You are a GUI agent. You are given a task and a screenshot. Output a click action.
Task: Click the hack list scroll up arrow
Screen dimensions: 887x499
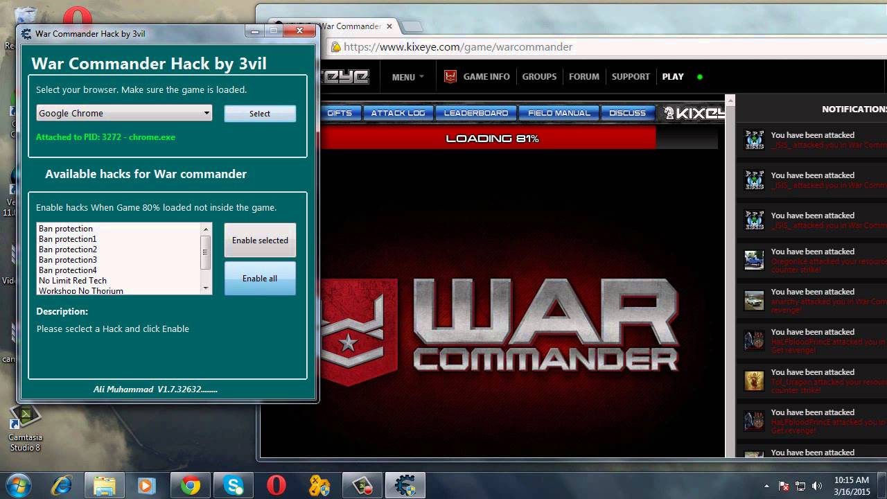206,229
